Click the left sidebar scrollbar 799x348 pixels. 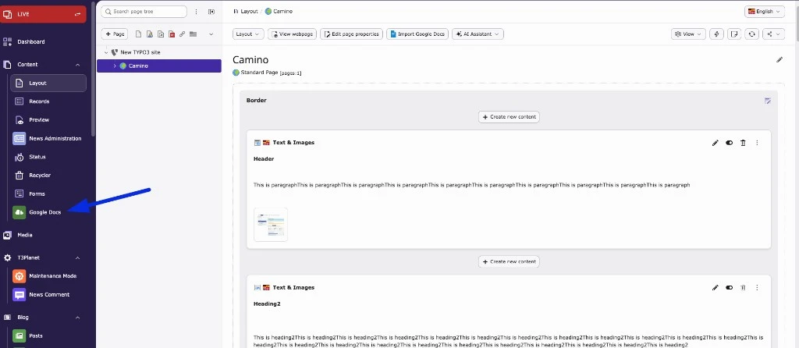(x=94, y=69)
